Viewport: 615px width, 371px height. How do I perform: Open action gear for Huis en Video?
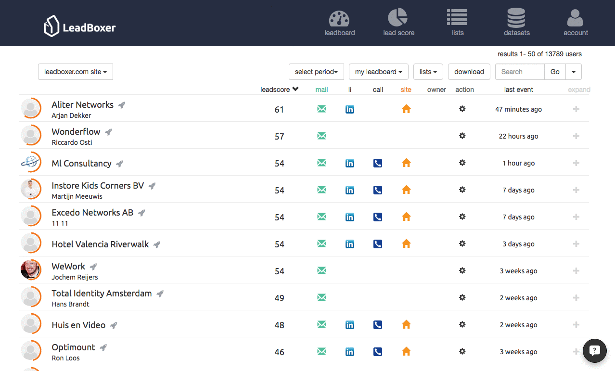[x=462, y=324]
